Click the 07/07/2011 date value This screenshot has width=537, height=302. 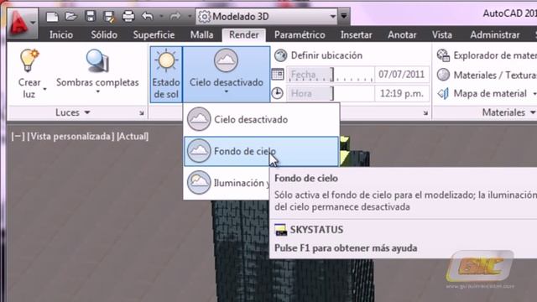coord(401,75)
